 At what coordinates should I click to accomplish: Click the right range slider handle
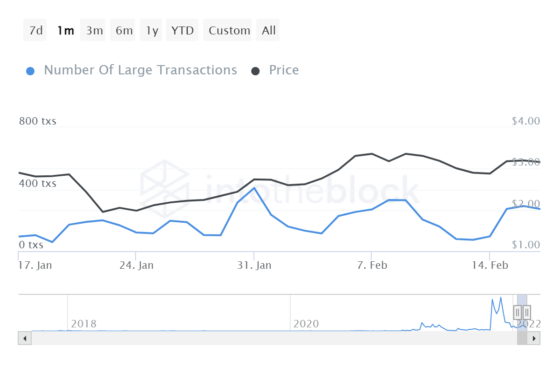tap(527, 312)
